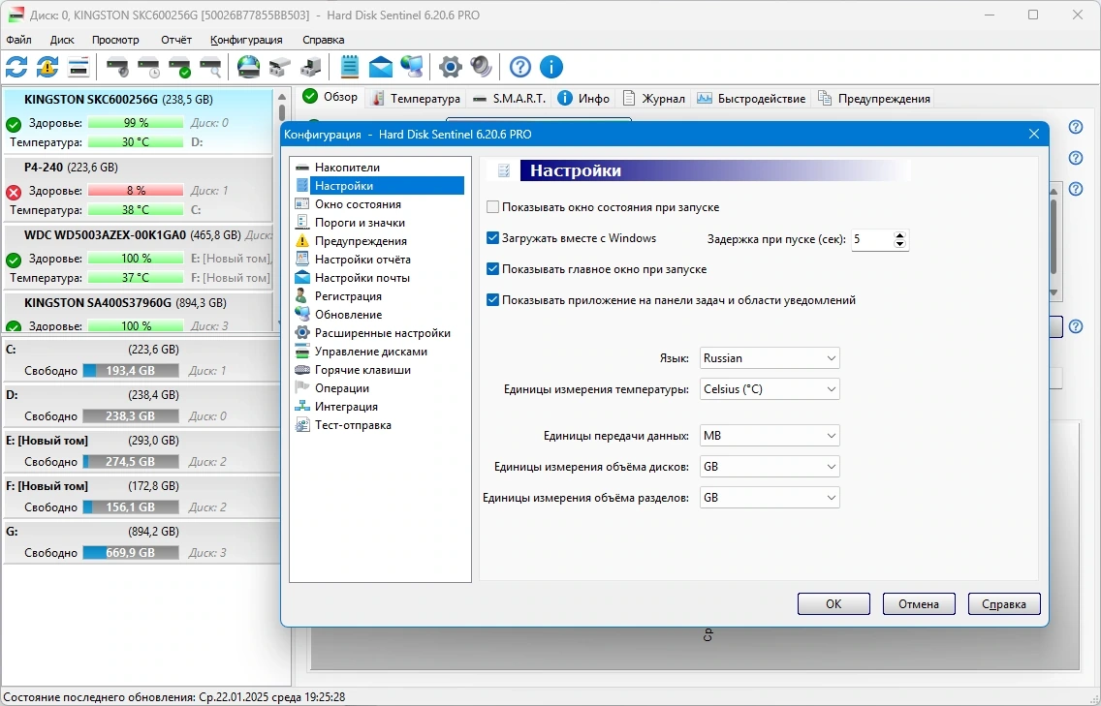Click the disk with green checkmark toolbar icon
The height and width of the screenshot is (706, 1101).
pyautogui.click(x=179, y=68)
